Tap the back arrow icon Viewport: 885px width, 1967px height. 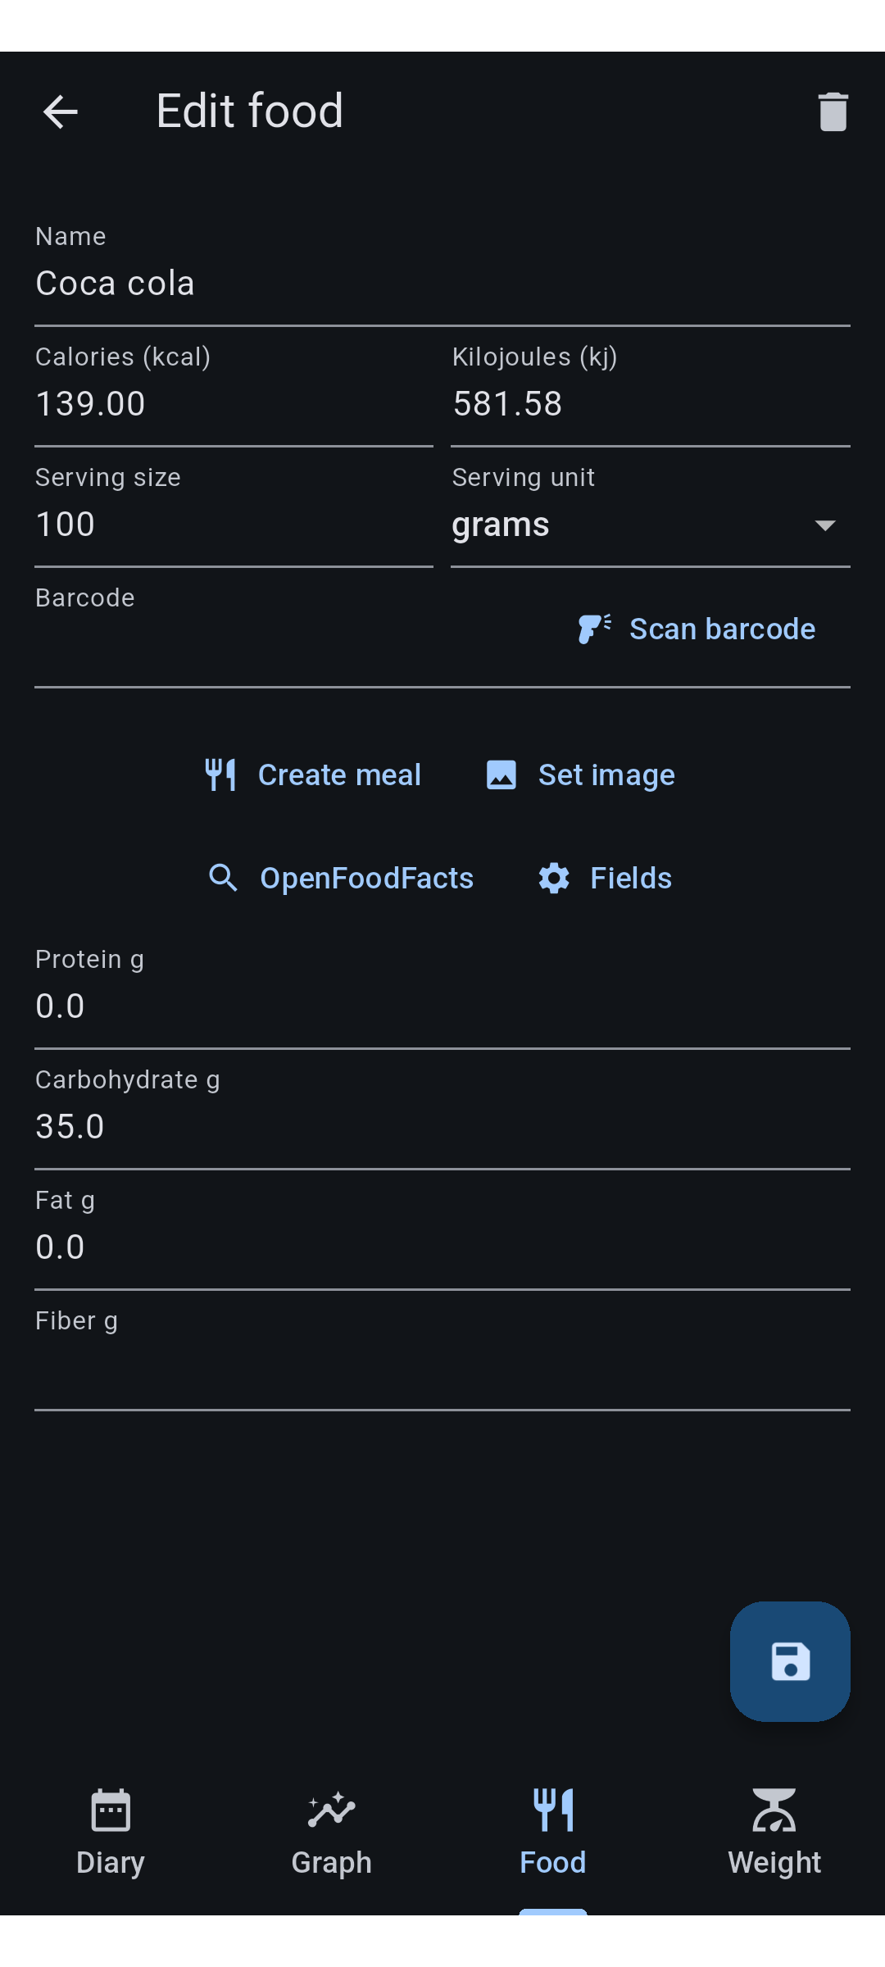tap(61, 111)
